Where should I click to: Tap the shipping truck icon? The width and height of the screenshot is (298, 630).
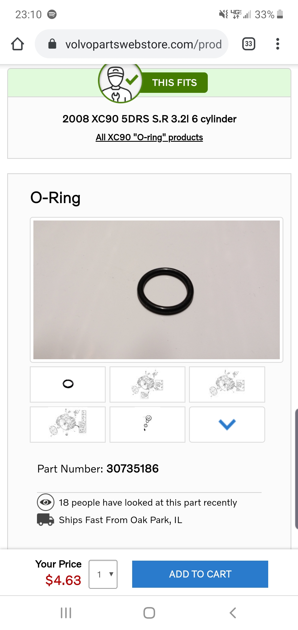pos(46,520)
